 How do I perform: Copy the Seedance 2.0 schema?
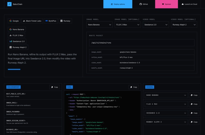pos(194,113)
